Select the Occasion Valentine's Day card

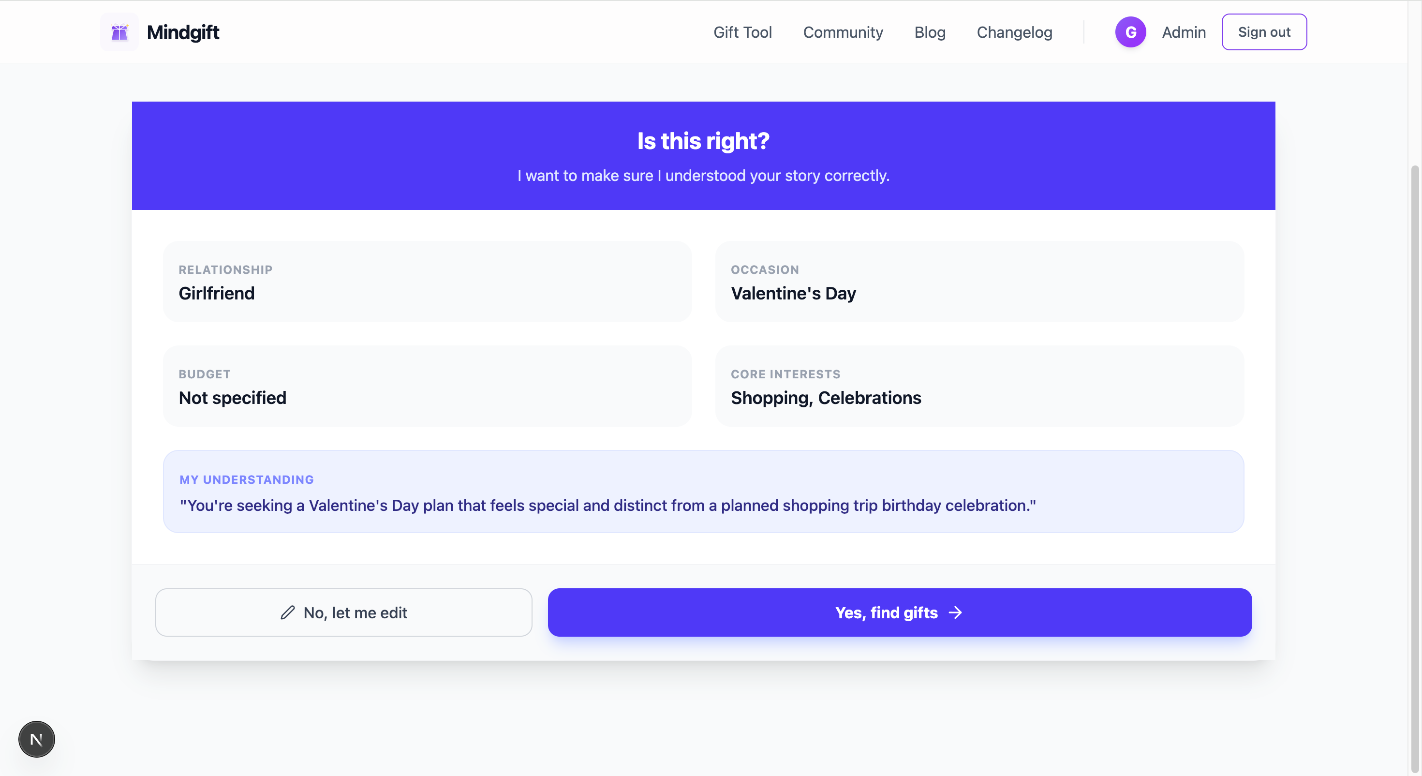tap(979, 282)
